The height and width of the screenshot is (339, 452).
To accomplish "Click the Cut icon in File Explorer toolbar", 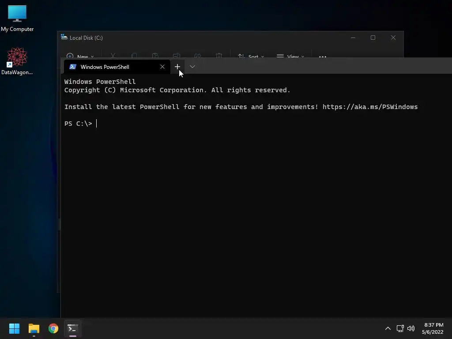I will click(x=113, y=55).
